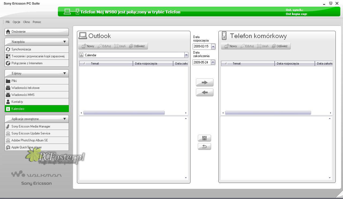Sort phone list by Temat column
The image size is (343, 199).
click(248, 63)
